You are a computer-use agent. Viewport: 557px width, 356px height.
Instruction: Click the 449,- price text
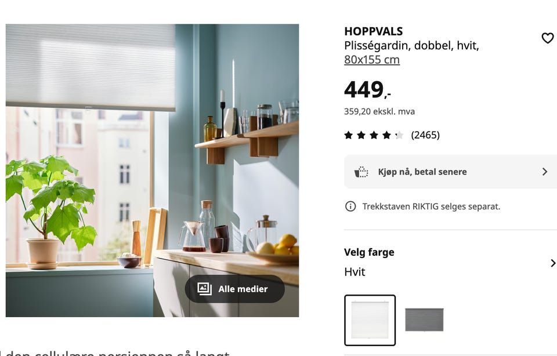pos(367,89)
